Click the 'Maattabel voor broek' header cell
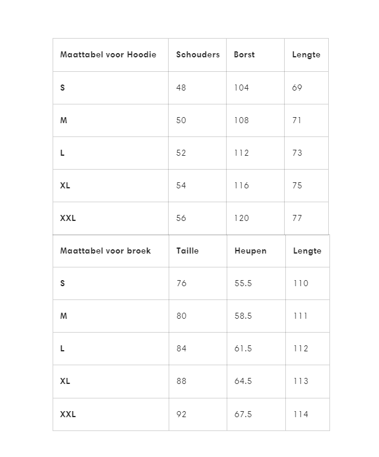Viewport: 379px width, 457px height. [x=106, y=251]
